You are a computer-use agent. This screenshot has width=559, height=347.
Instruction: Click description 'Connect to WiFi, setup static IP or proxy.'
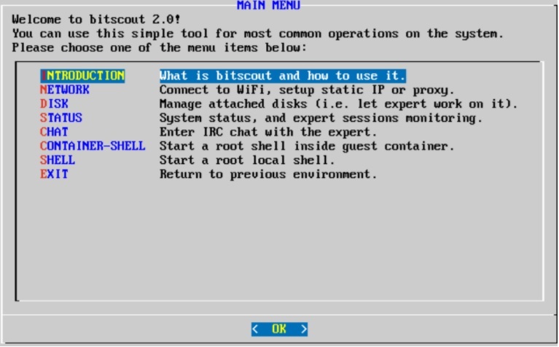pyautogui.click(x=307, y=90)
